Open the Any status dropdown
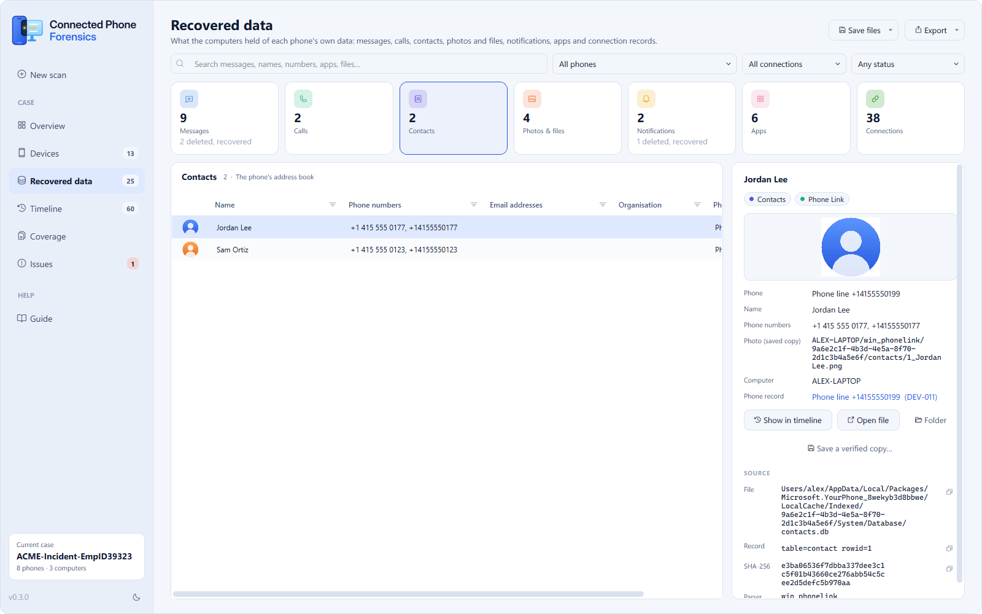 click(908, 64)
